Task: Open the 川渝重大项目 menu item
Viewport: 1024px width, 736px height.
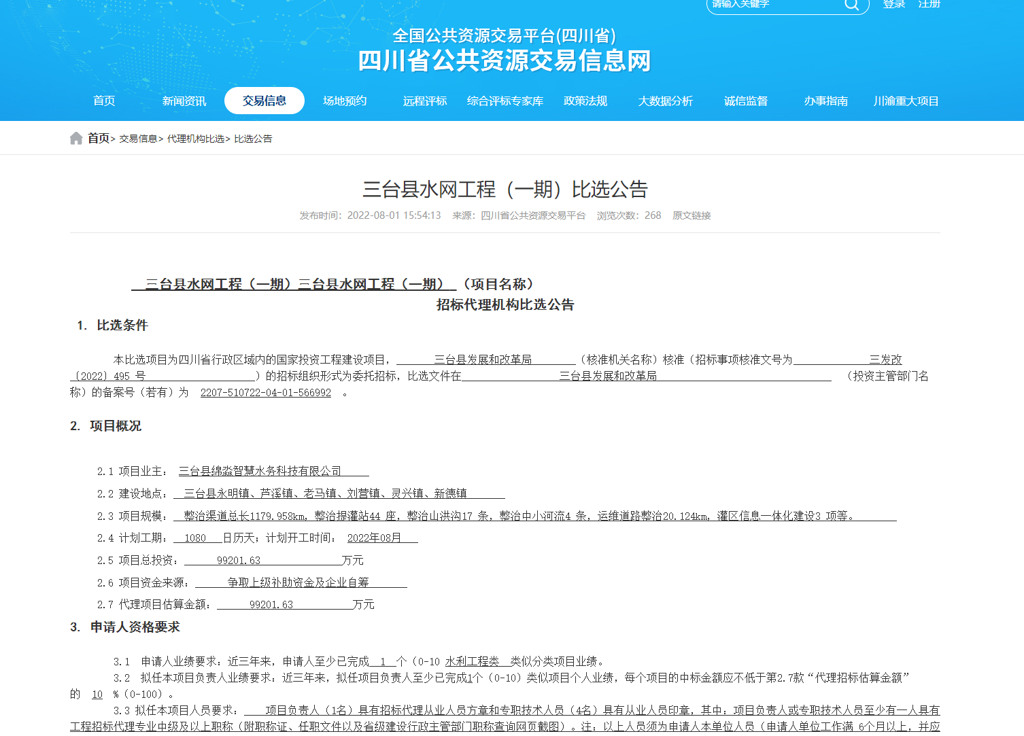Action: 906,101
